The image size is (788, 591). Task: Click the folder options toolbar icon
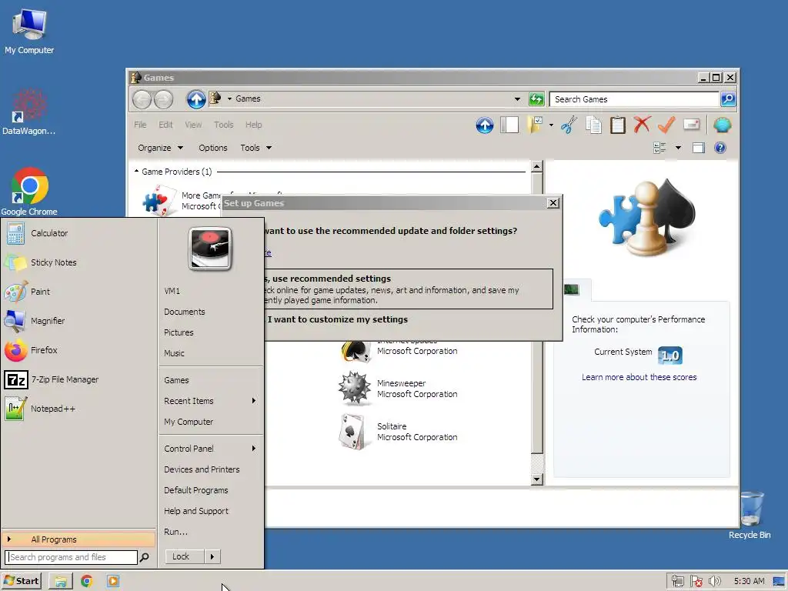[536, 125]
